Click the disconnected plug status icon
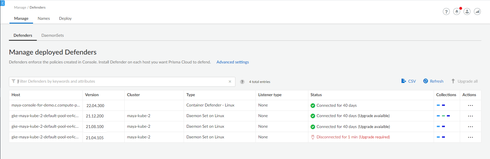The width and height of the screenshot is (490, 159). [x=313, y=137]
